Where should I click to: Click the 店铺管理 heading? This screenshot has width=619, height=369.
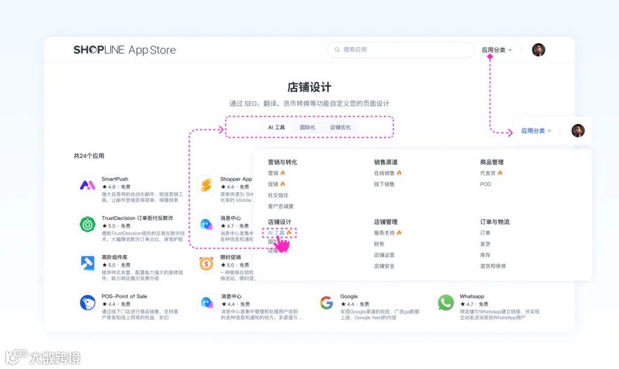coord(386,222)
